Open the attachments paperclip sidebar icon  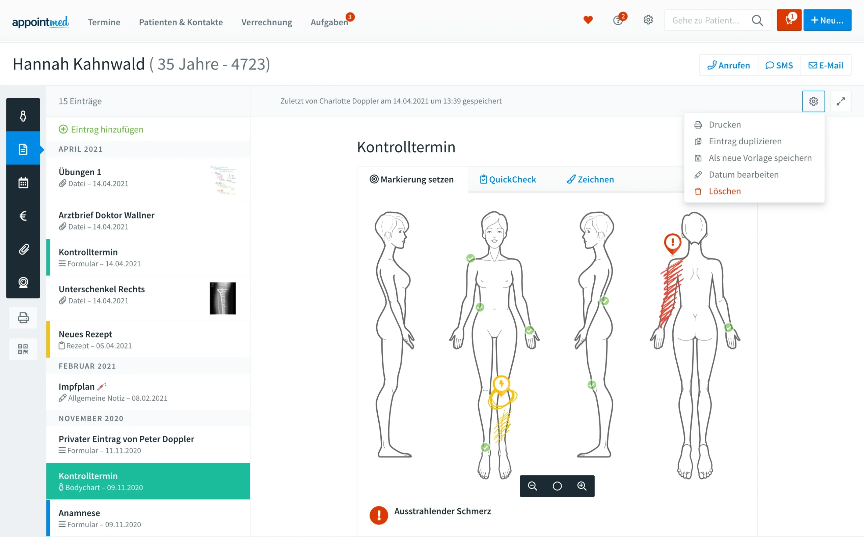click(x=23, y=249)
